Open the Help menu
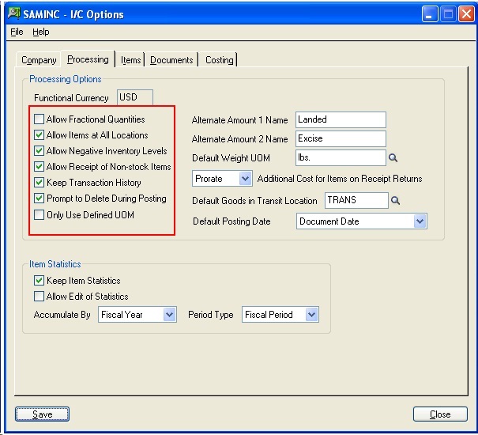The height and width of the screenshot is (435, 478). click(x=41, y=32)
